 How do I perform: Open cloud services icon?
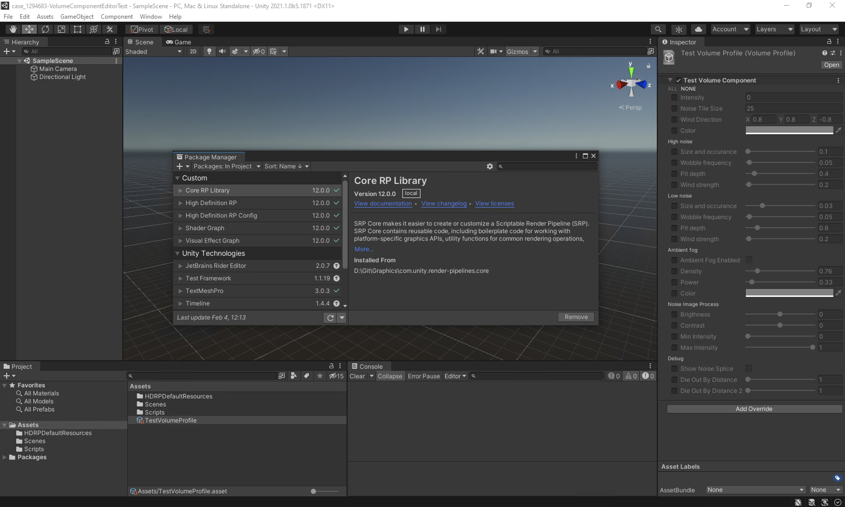[699, 29]
